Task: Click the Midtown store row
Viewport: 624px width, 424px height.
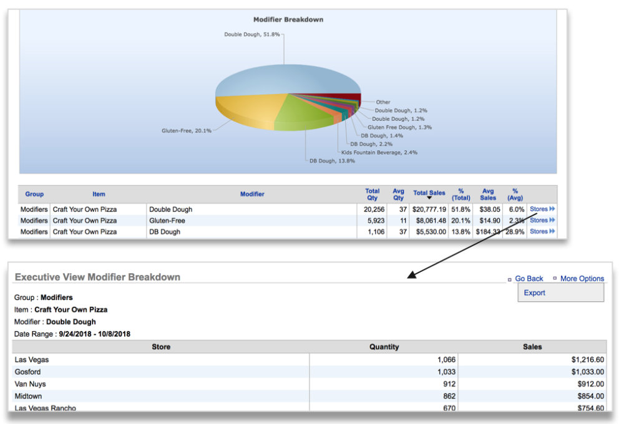Action: point(310,396)
